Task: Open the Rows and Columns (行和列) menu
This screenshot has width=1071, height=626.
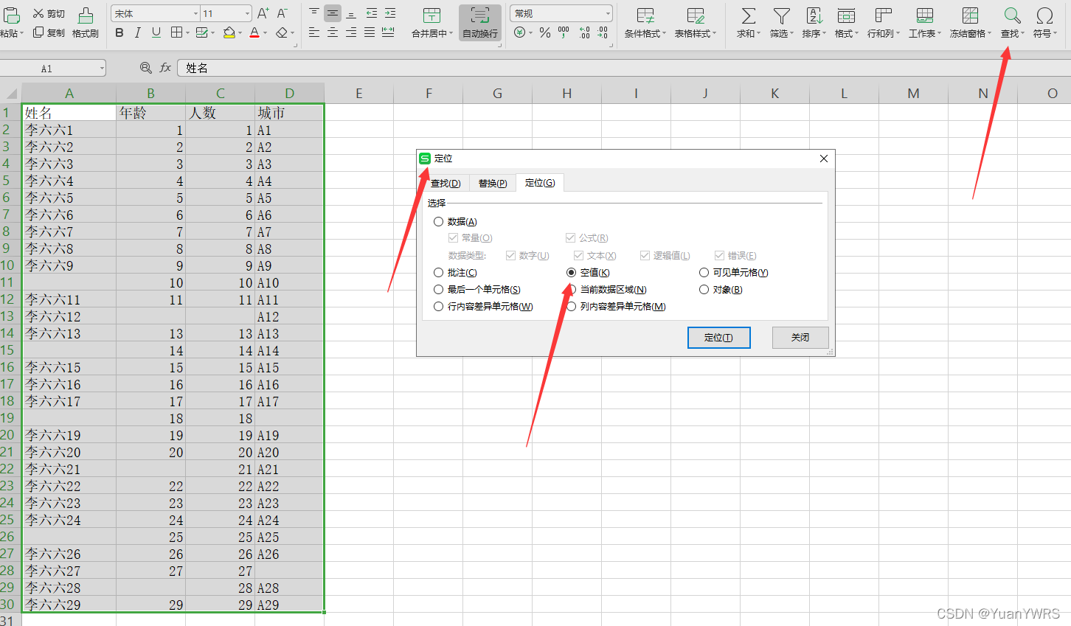Action: 883,23
